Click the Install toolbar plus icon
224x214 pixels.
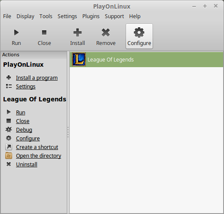tap(78, 32)
